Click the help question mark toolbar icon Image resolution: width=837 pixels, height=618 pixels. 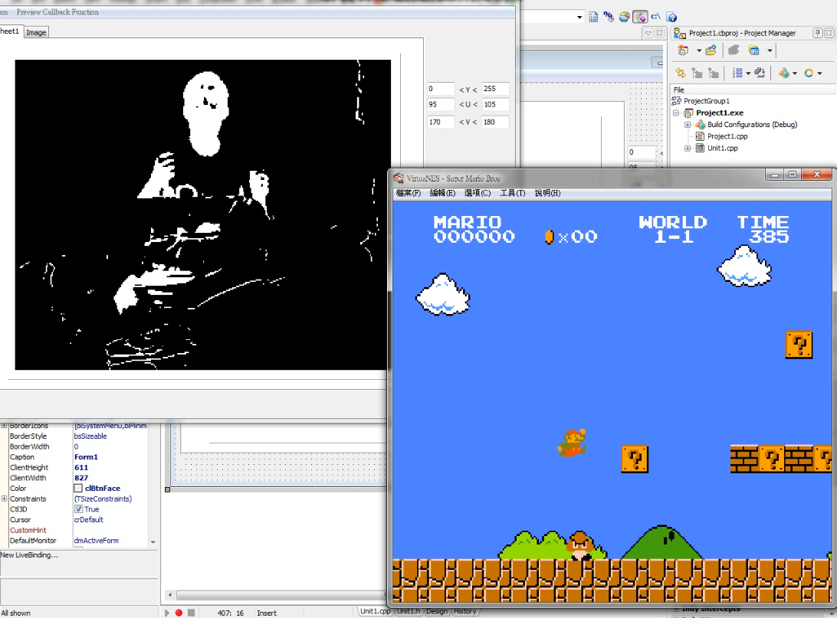(x=671, y=17)
